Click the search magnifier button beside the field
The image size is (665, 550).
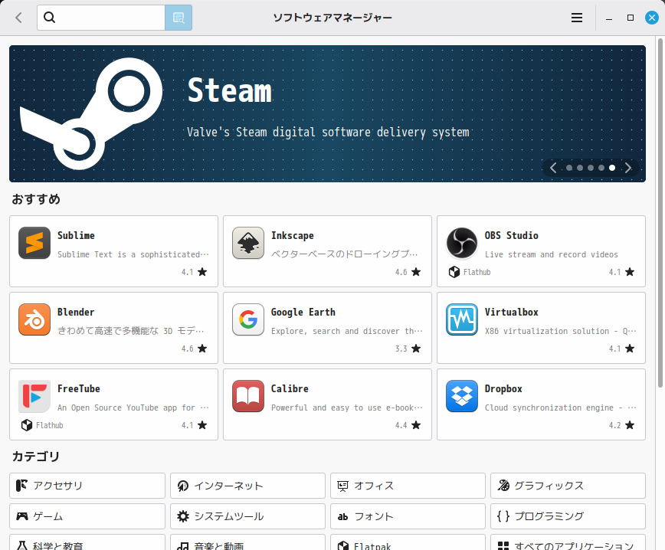coord(178,17)
